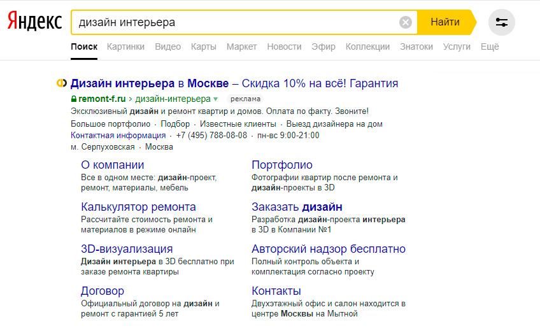The image size is (540, 333).
Task: Click the Яндекс logo
Action: coord(34,22)
